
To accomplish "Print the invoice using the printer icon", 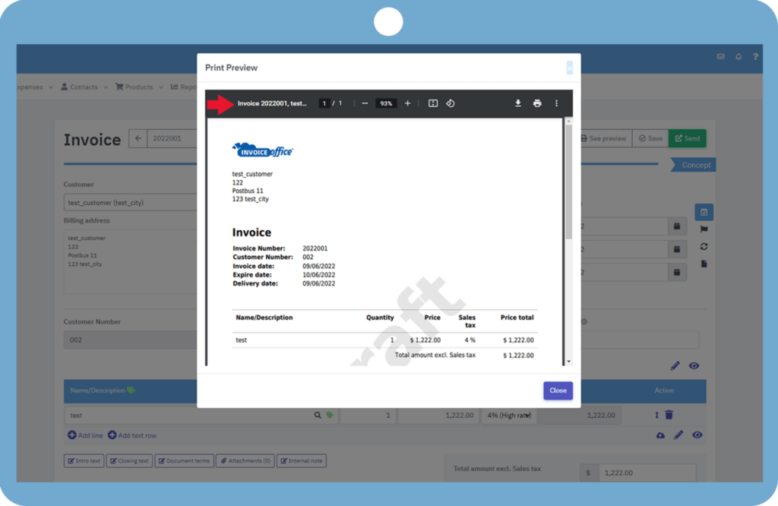I will pos(537,103).
